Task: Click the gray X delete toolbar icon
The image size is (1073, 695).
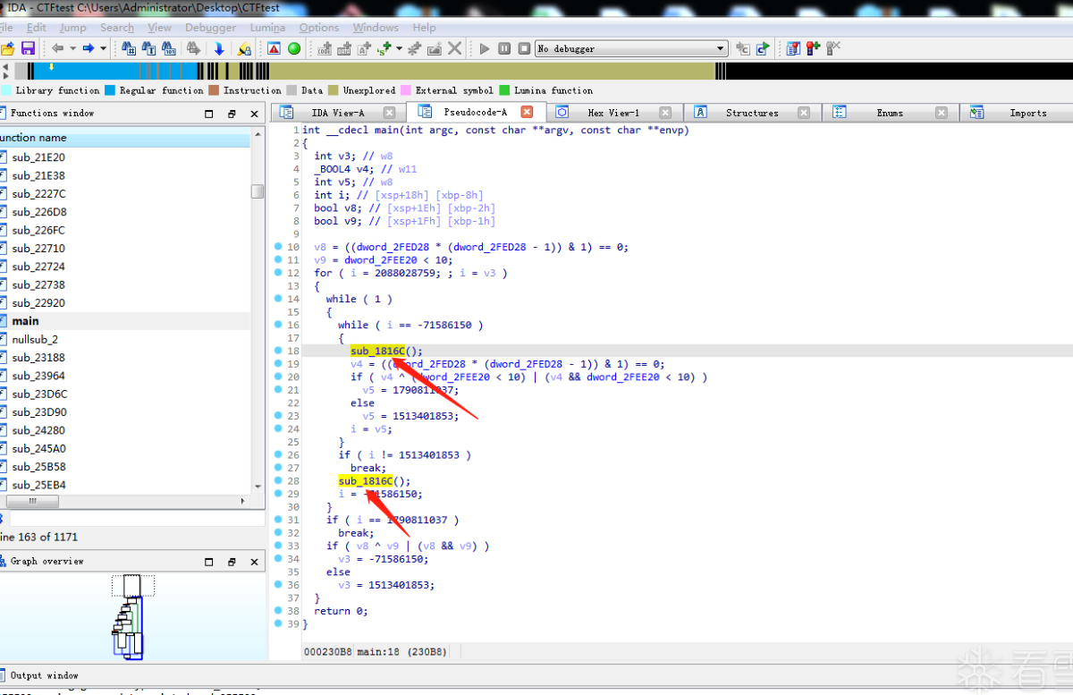Action: (x=454, y=48)
